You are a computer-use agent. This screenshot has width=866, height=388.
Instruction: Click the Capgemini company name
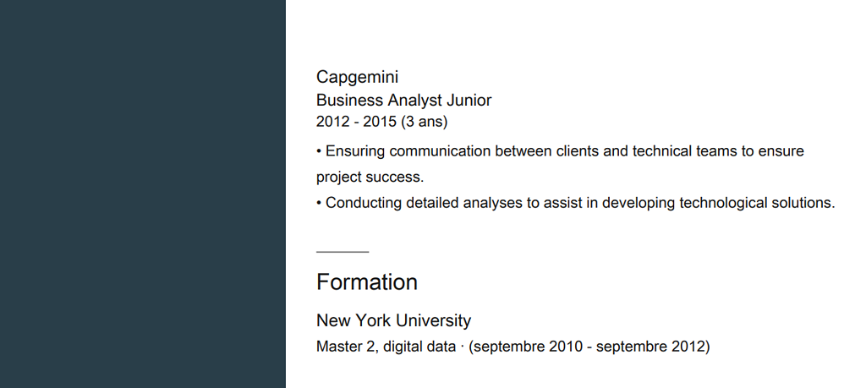tap(357, 77)
